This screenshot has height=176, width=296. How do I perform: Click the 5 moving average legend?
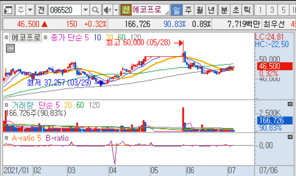pos(87,38)
